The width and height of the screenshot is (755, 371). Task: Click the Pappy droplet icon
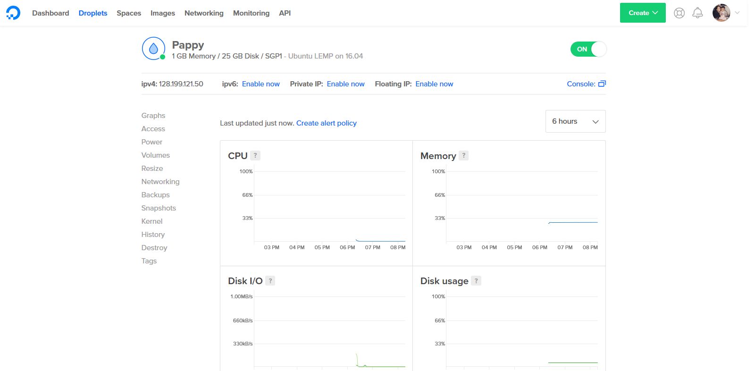coord(153,49)
